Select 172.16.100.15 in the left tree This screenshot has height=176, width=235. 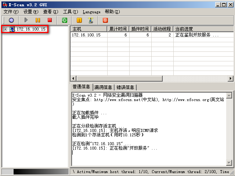click(31, 29)
